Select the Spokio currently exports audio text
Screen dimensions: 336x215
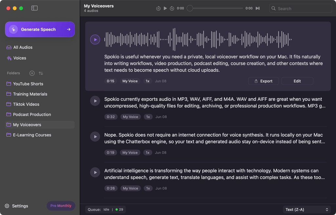(x=215, y=102)
